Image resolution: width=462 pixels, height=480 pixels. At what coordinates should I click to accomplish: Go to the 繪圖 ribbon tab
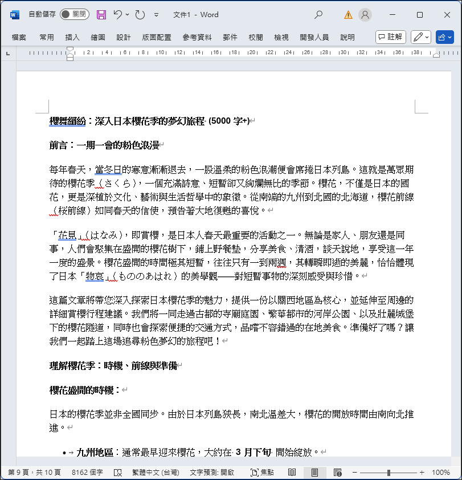pos(98,38)
